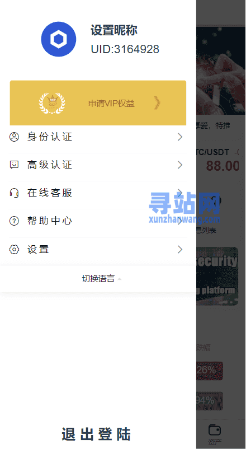Open chevron arrow beside 身份认证
Viewport: 246px width, 449px height.
pos(180,137)
